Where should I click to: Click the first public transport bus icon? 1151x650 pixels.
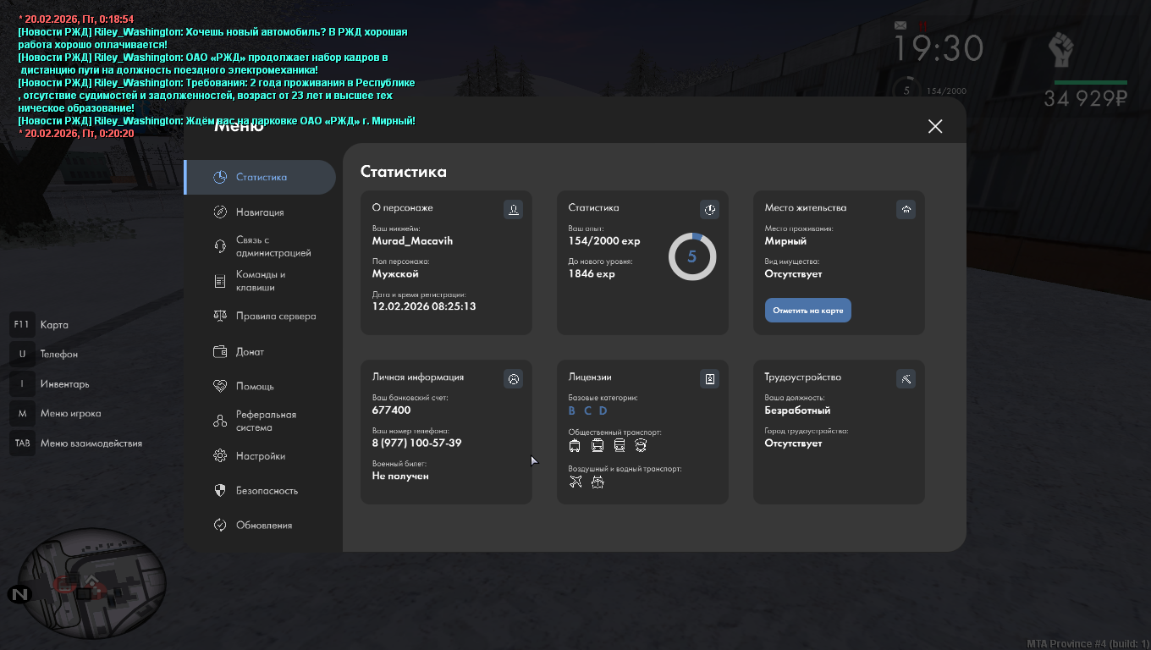[x=575, y=446]
